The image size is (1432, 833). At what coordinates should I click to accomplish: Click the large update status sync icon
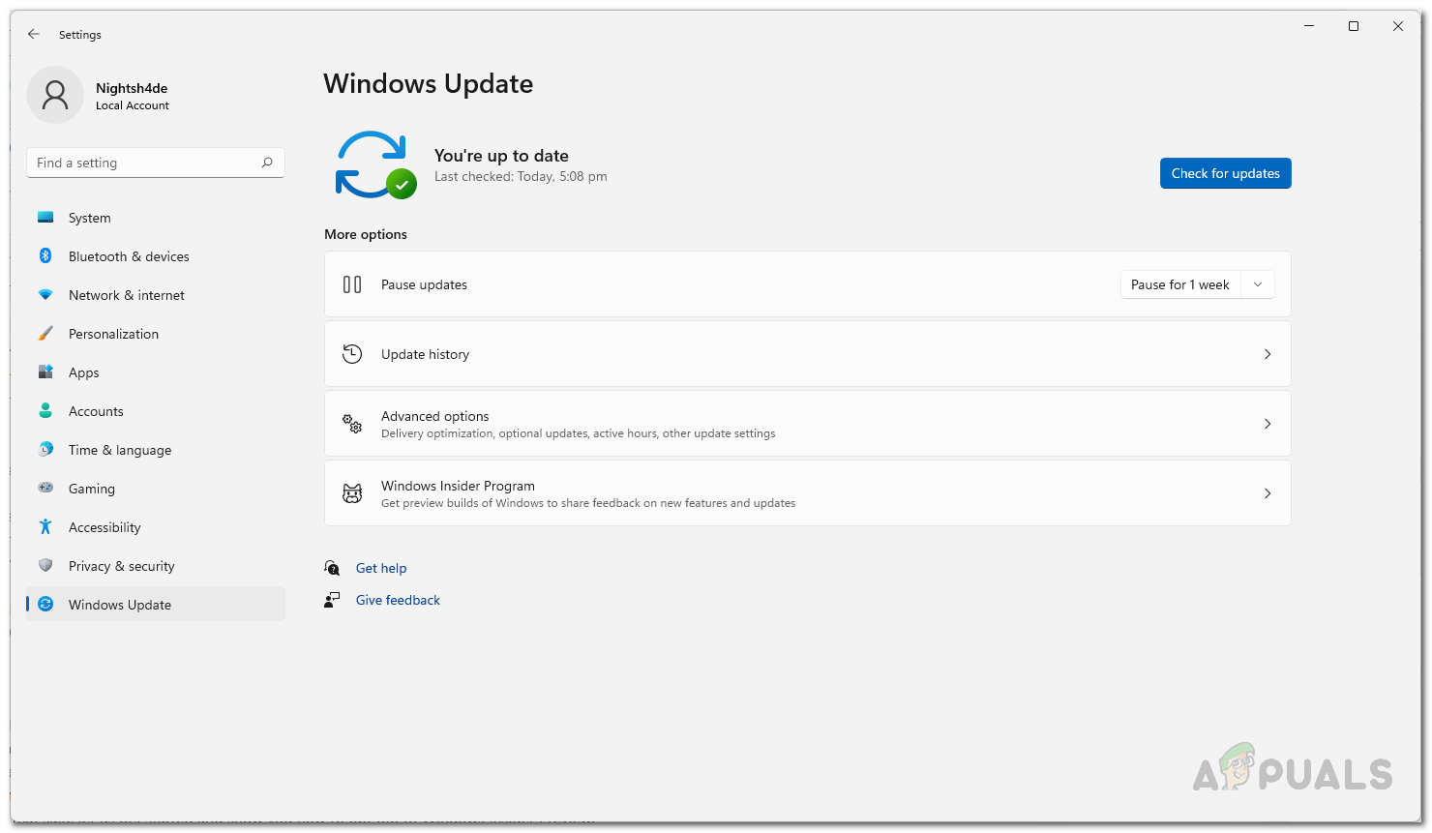point(375,164)
